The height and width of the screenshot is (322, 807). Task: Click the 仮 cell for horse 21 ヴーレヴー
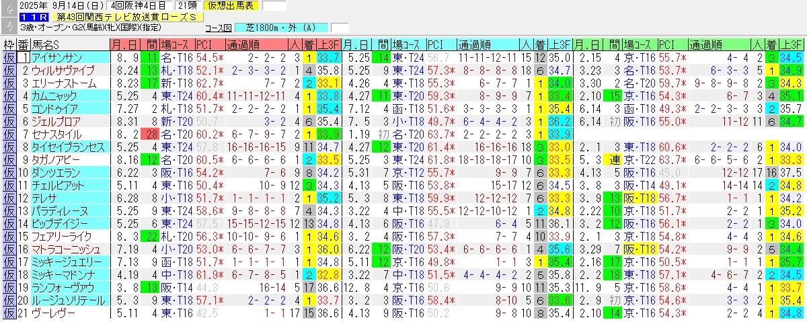9,313
